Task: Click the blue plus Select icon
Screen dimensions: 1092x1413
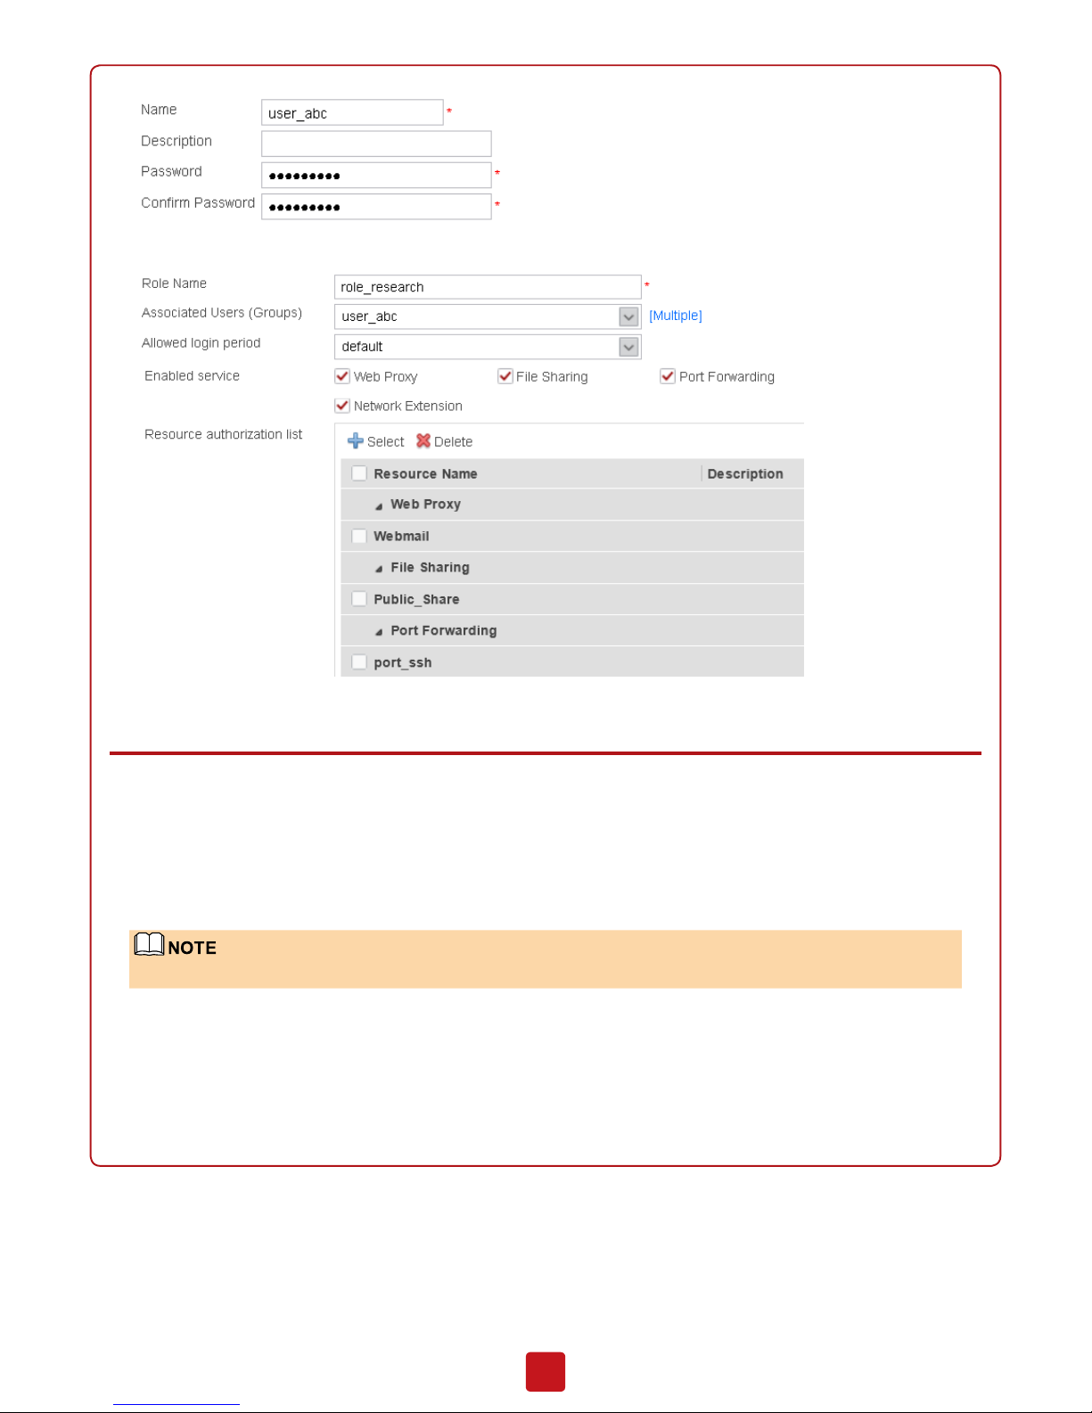Action: [x=356, y=440]
